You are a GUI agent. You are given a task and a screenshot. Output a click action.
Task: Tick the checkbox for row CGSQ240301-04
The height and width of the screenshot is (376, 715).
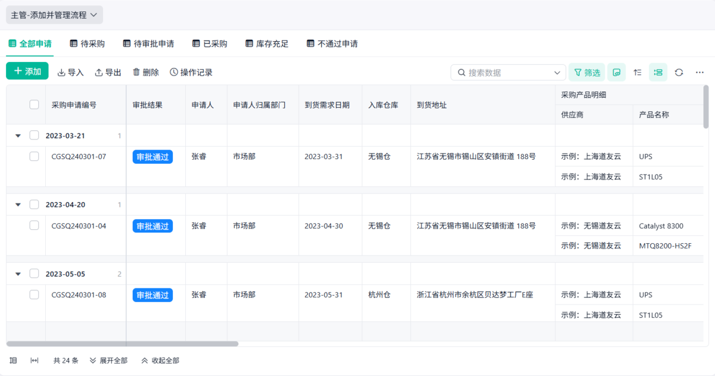[x=35, y=226]
